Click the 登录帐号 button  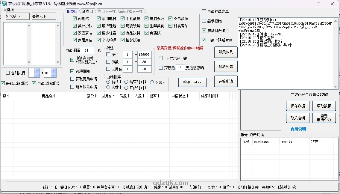pyautogui.click(x=226, y=52)
